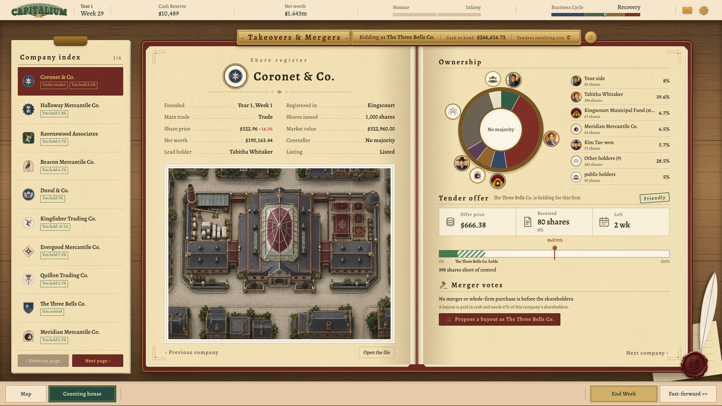Screen dimensions: 722x406
Task: Go to Next page of company index
Action: point(98,361)
